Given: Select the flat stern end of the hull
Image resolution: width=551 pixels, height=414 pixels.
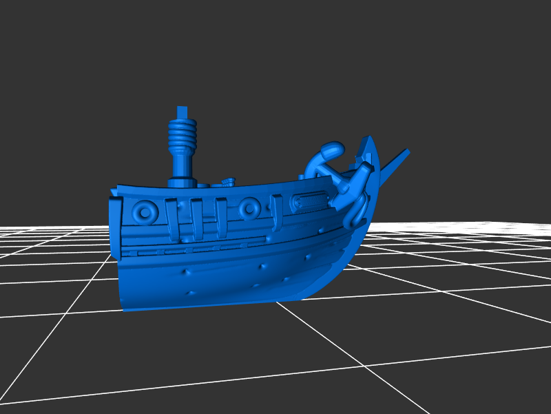Looking at the screenshot, I should tap(115, 227).
